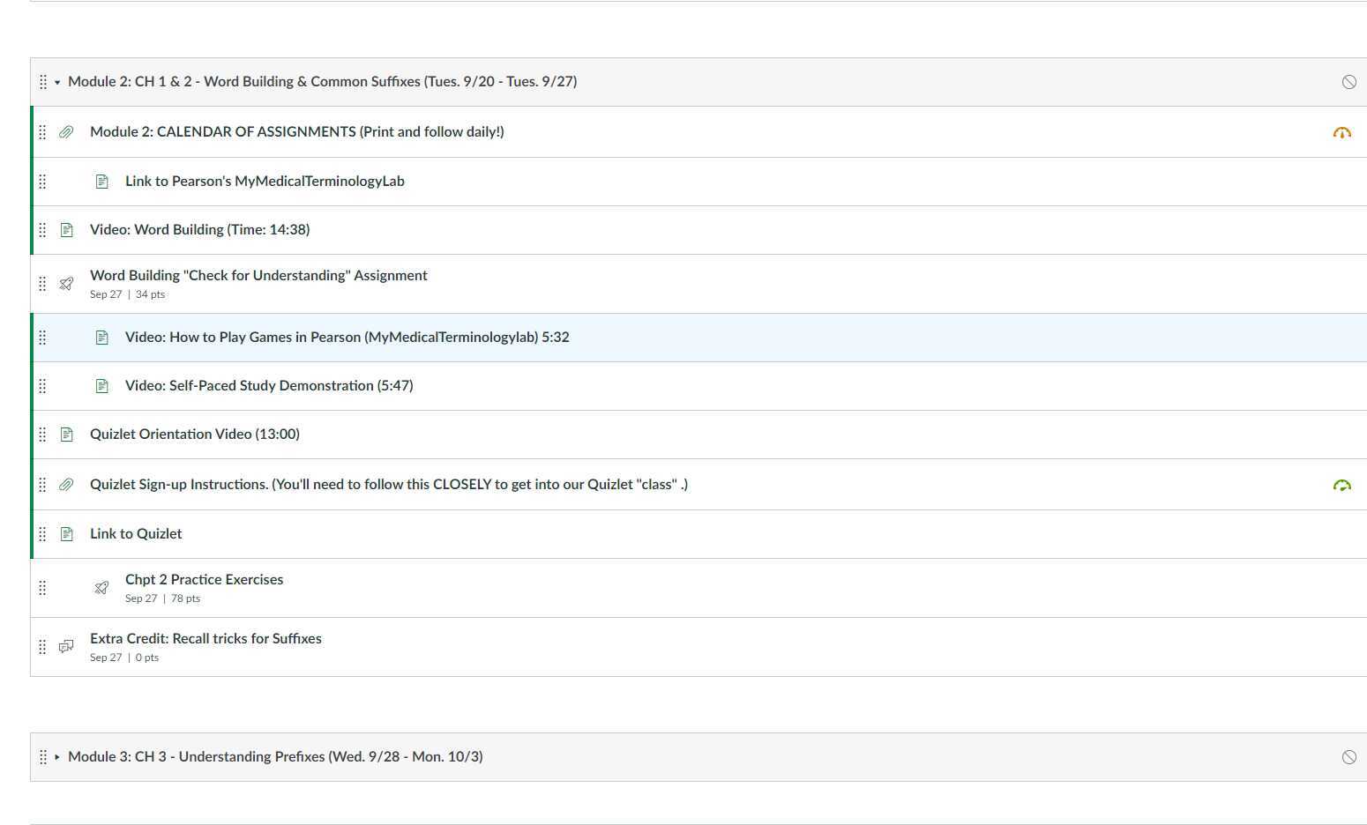Open the Chpt 2 Practice Exercises assignment
This screenshot has width=1367, height=825.
click(x=204, y=579)
